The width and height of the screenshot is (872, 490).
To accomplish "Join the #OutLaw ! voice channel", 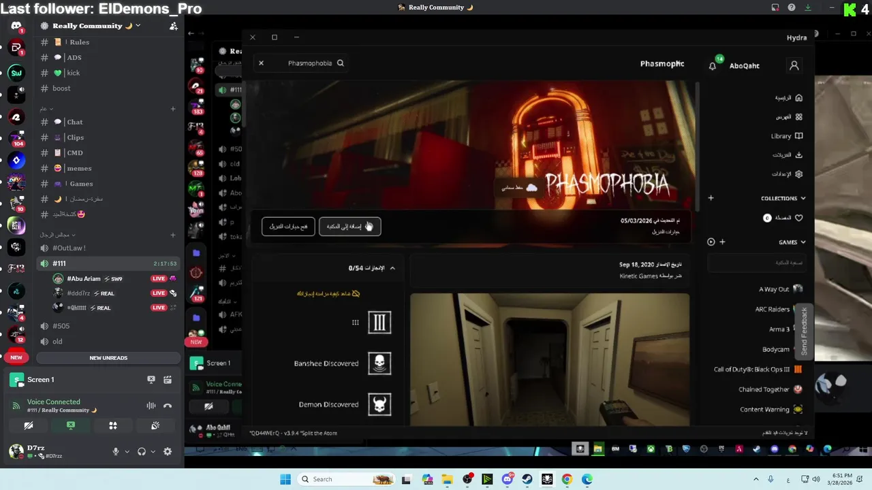I will click(x=108, y=248).
